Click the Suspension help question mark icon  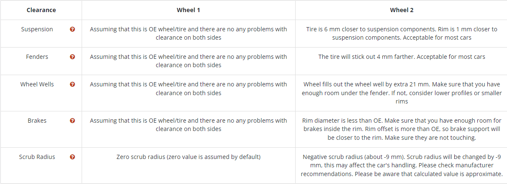72,29
